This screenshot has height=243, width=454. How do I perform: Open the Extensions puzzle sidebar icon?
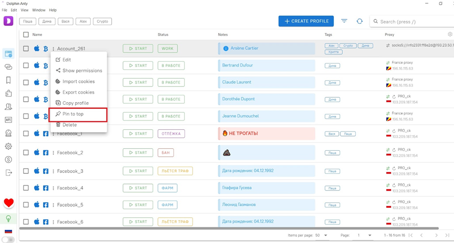(8, 93)
